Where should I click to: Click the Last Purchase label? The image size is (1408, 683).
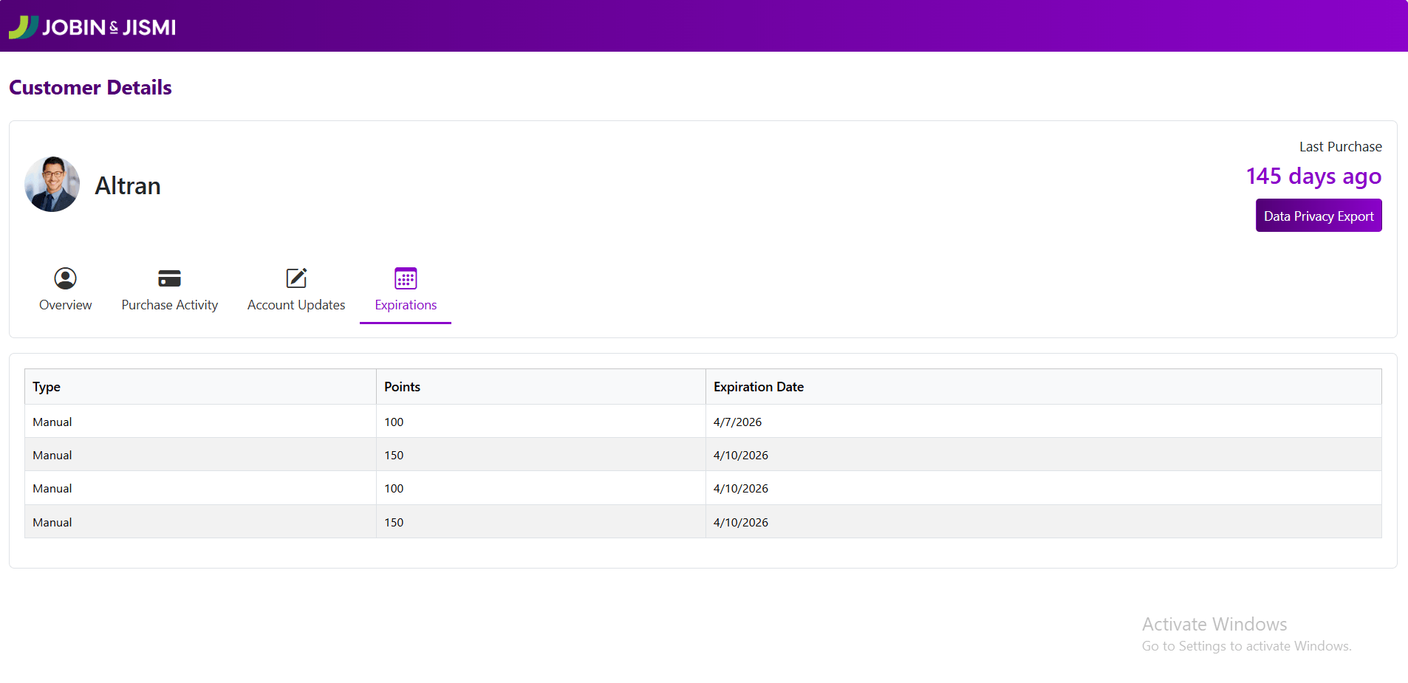1340,147
